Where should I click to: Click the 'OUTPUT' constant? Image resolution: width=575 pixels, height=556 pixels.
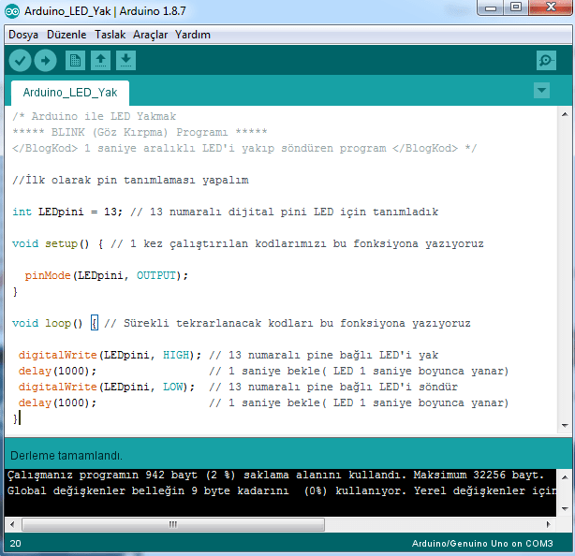(156, 275)
